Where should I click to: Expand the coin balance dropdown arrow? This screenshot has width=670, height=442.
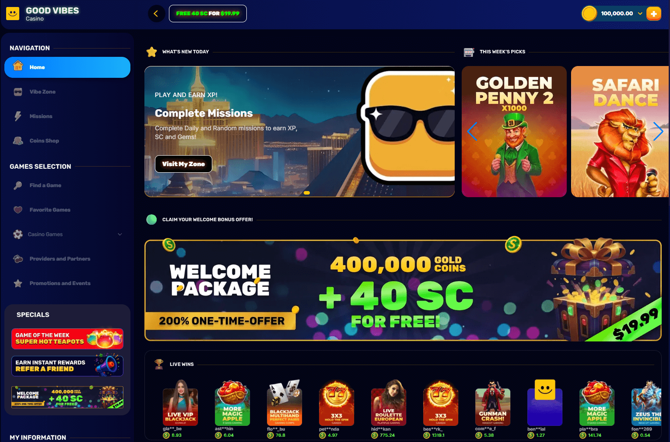point(640,14)
